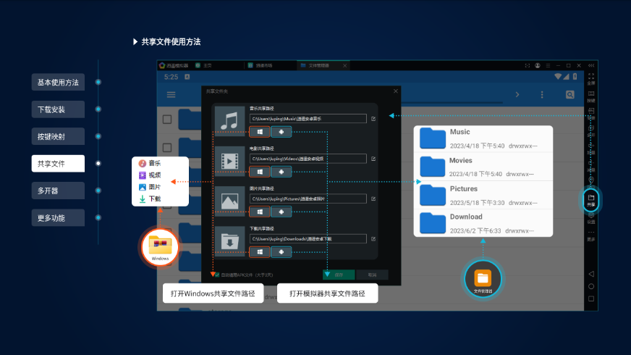Click the location pin sidebar icon

coord(590,180)
